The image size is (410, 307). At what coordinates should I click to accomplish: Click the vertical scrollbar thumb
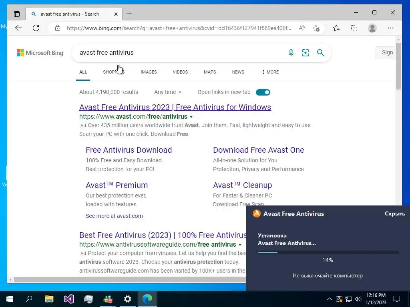point(398,66)
